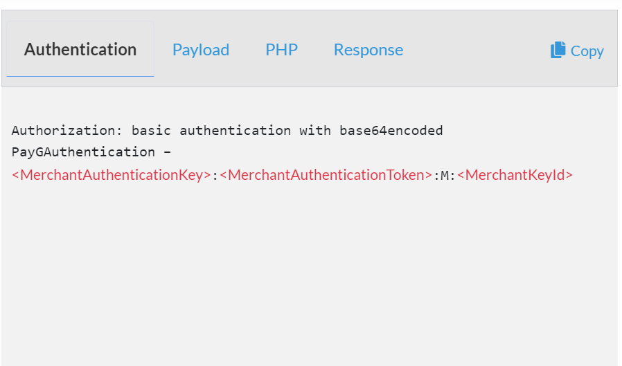Click the Copy clipboard icon
This screenshot has height=366, width=622.
coord(558,50)
